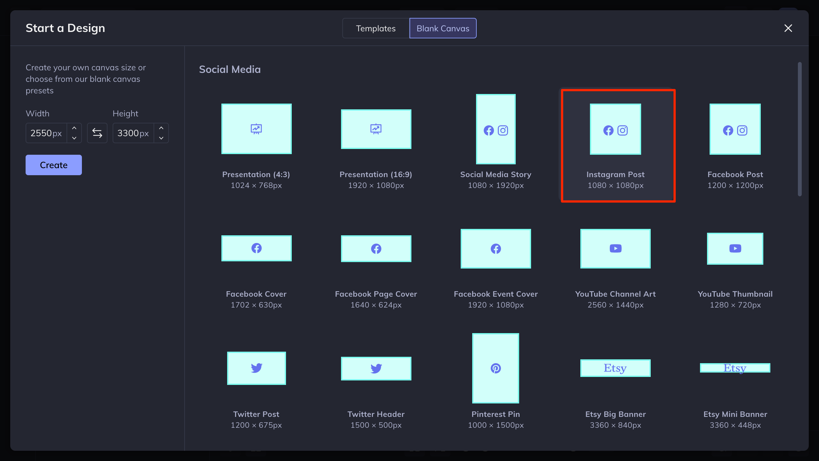Switch to the Templates tab
The height and width of the screenshot is (461, 819).
tap(376, 28)
